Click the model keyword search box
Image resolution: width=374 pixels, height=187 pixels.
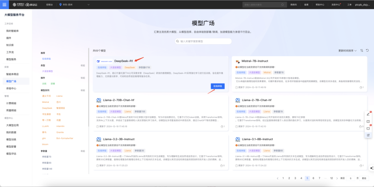point(203,41)
